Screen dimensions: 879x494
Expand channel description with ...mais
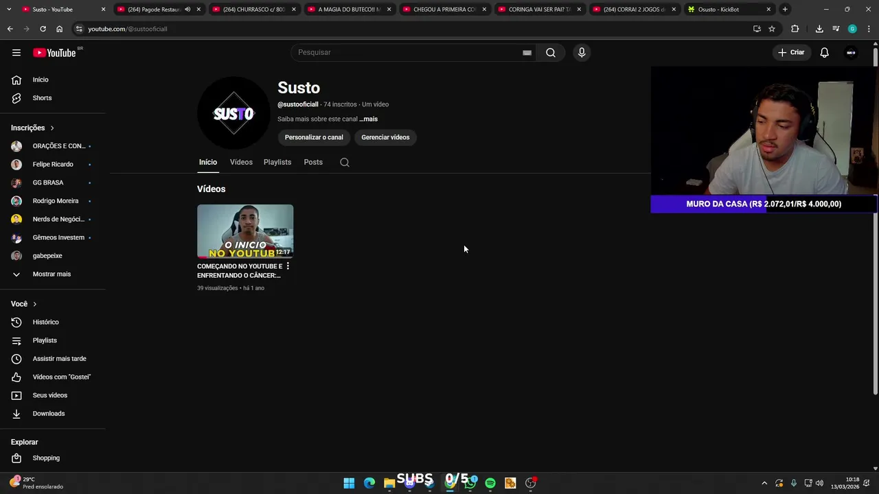click(369, 119)
